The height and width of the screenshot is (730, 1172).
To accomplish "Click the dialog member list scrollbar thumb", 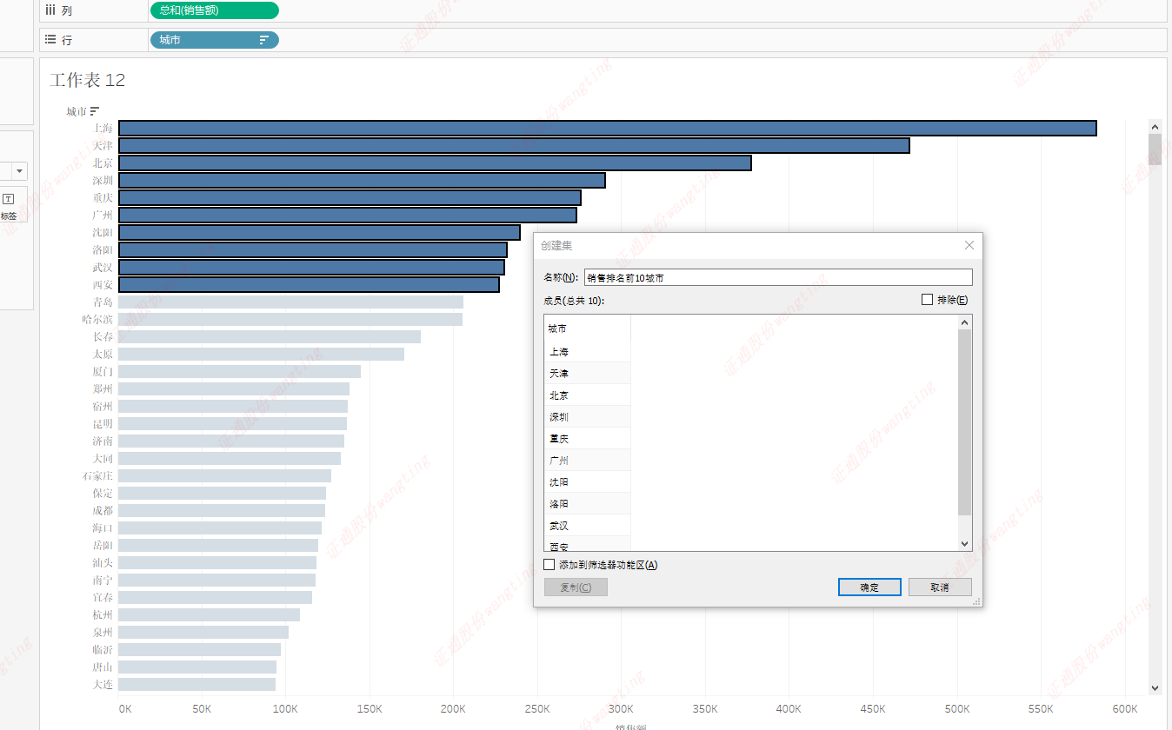I will [x=964, y=422].
